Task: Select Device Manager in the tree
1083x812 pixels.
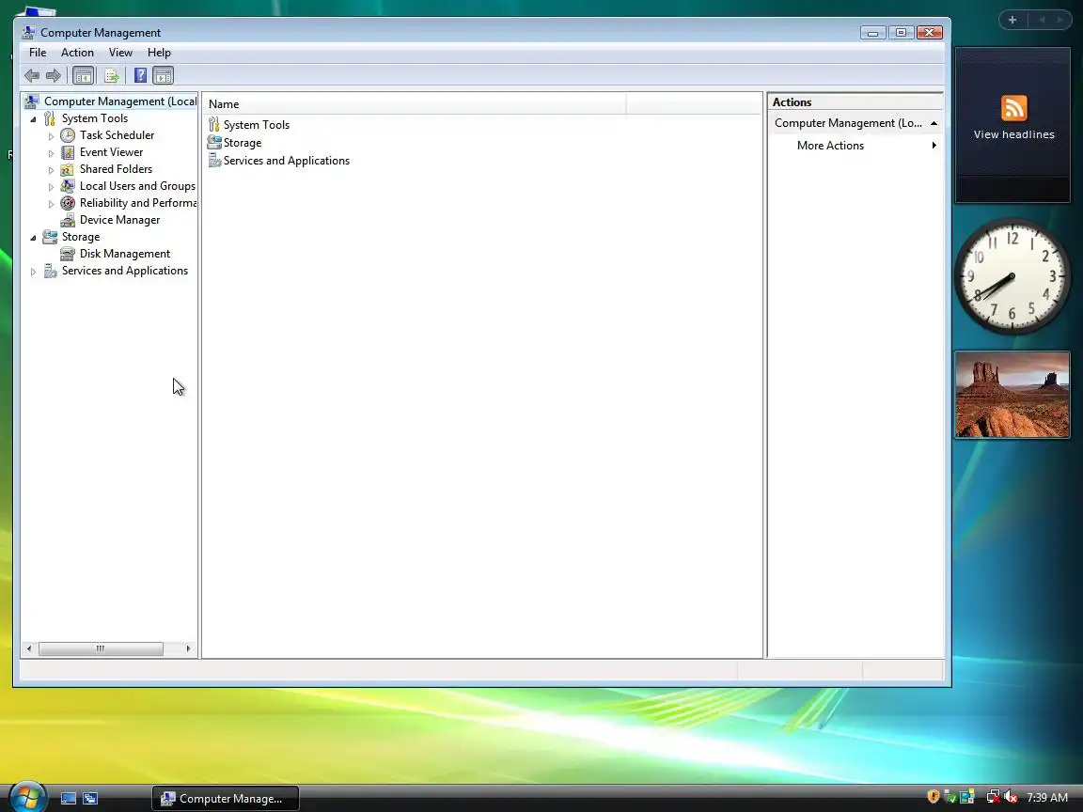Action: 119,220
